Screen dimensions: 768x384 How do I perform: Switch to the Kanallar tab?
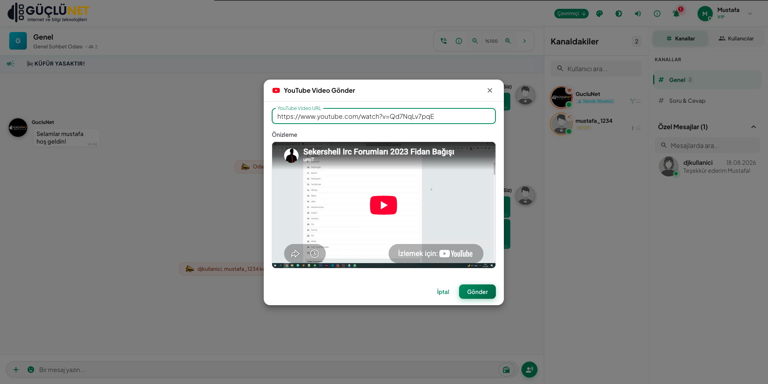click(680, 39)
